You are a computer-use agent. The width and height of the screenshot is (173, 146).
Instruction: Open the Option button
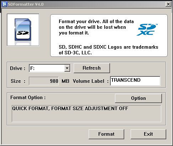[x=138, y=98]
